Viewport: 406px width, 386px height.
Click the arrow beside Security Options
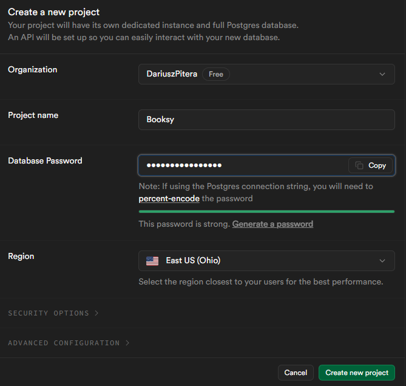coord(96,313)
